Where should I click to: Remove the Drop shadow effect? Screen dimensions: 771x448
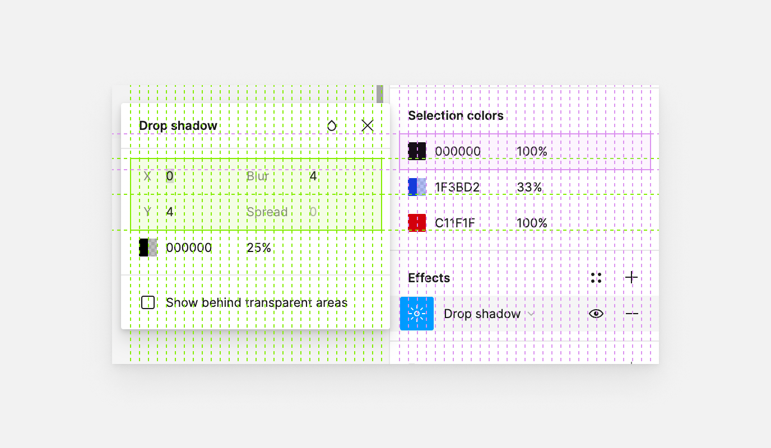(631, 314)
